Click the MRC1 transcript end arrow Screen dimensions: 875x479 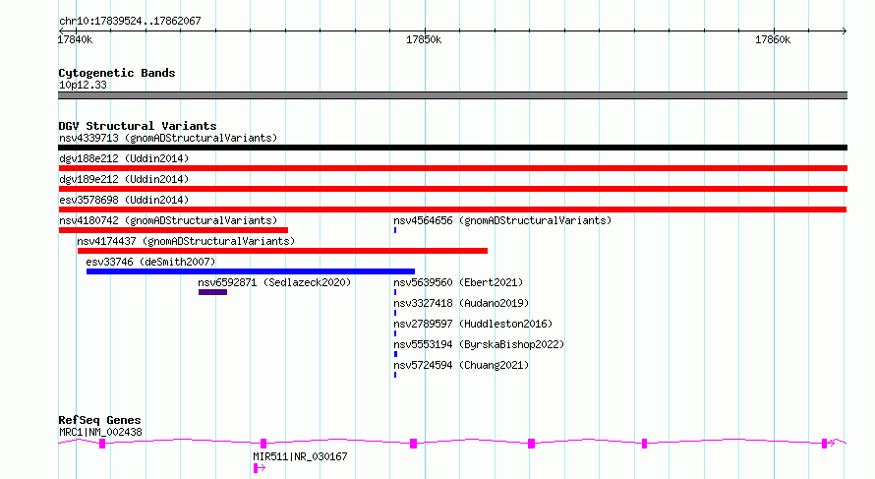coord(832,444)
